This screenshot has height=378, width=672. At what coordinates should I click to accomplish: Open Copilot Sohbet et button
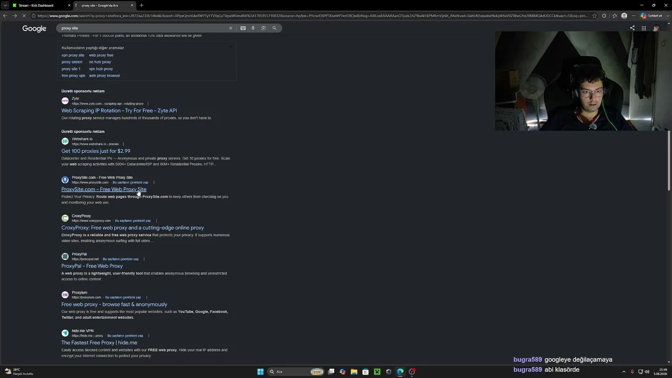click(651, 16)
